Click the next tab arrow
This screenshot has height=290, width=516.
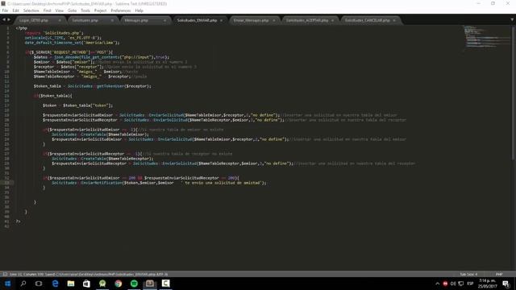click(9, 20)
